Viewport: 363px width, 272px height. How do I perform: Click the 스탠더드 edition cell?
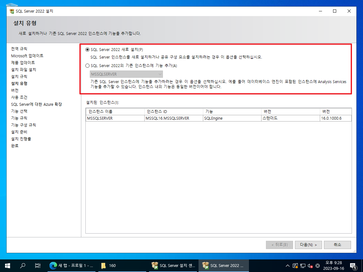click(x=291, y=118)
